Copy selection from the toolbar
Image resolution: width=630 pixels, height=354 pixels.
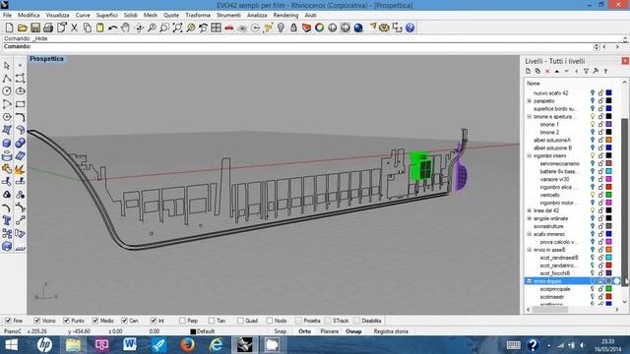click(x=88, y=28)
